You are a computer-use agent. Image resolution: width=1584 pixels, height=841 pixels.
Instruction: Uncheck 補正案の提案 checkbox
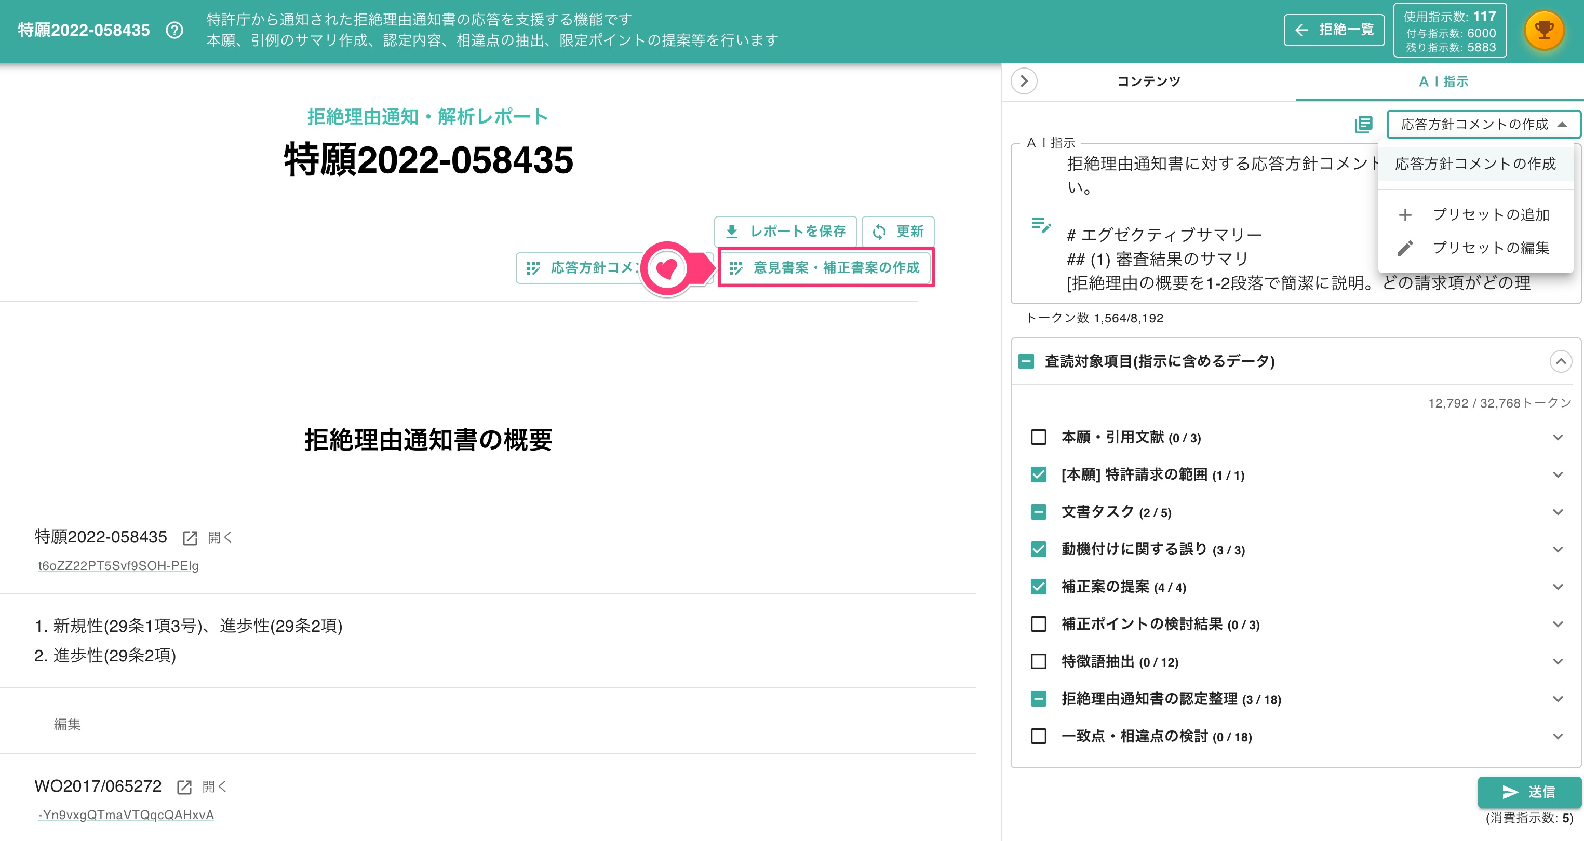click(x=1039, y=587)
